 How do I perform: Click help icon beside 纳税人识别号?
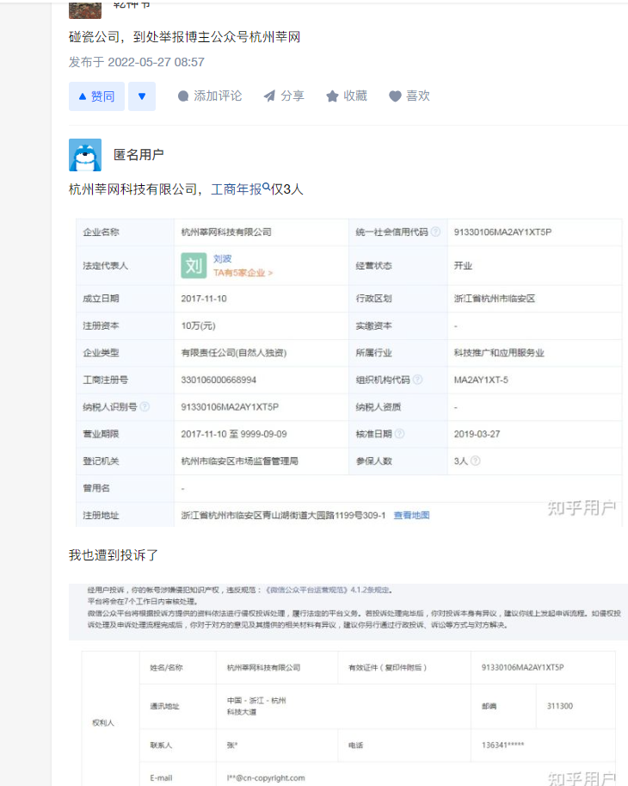pyautogui.click(x=145, y=406)
